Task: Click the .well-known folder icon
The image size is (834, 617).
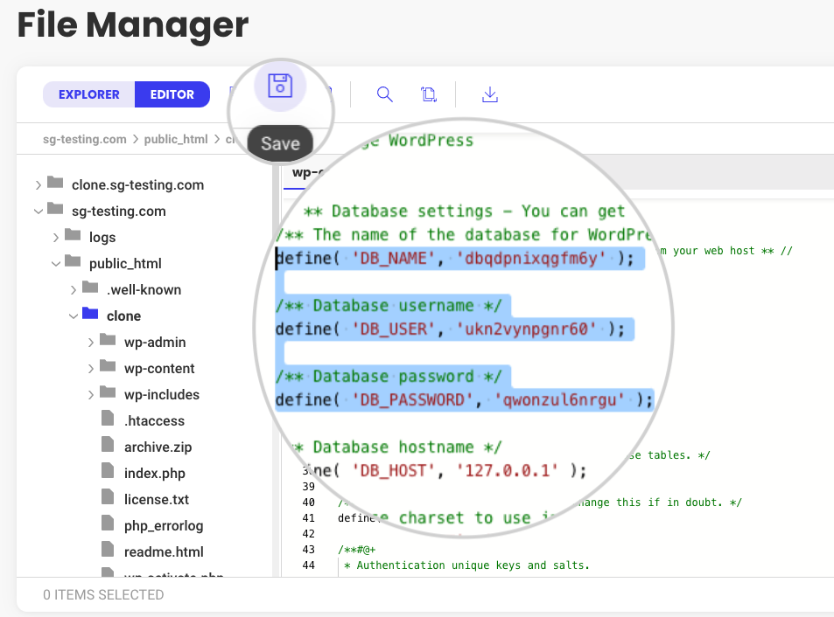Action: pyautogui.click(x=90, y=288)
